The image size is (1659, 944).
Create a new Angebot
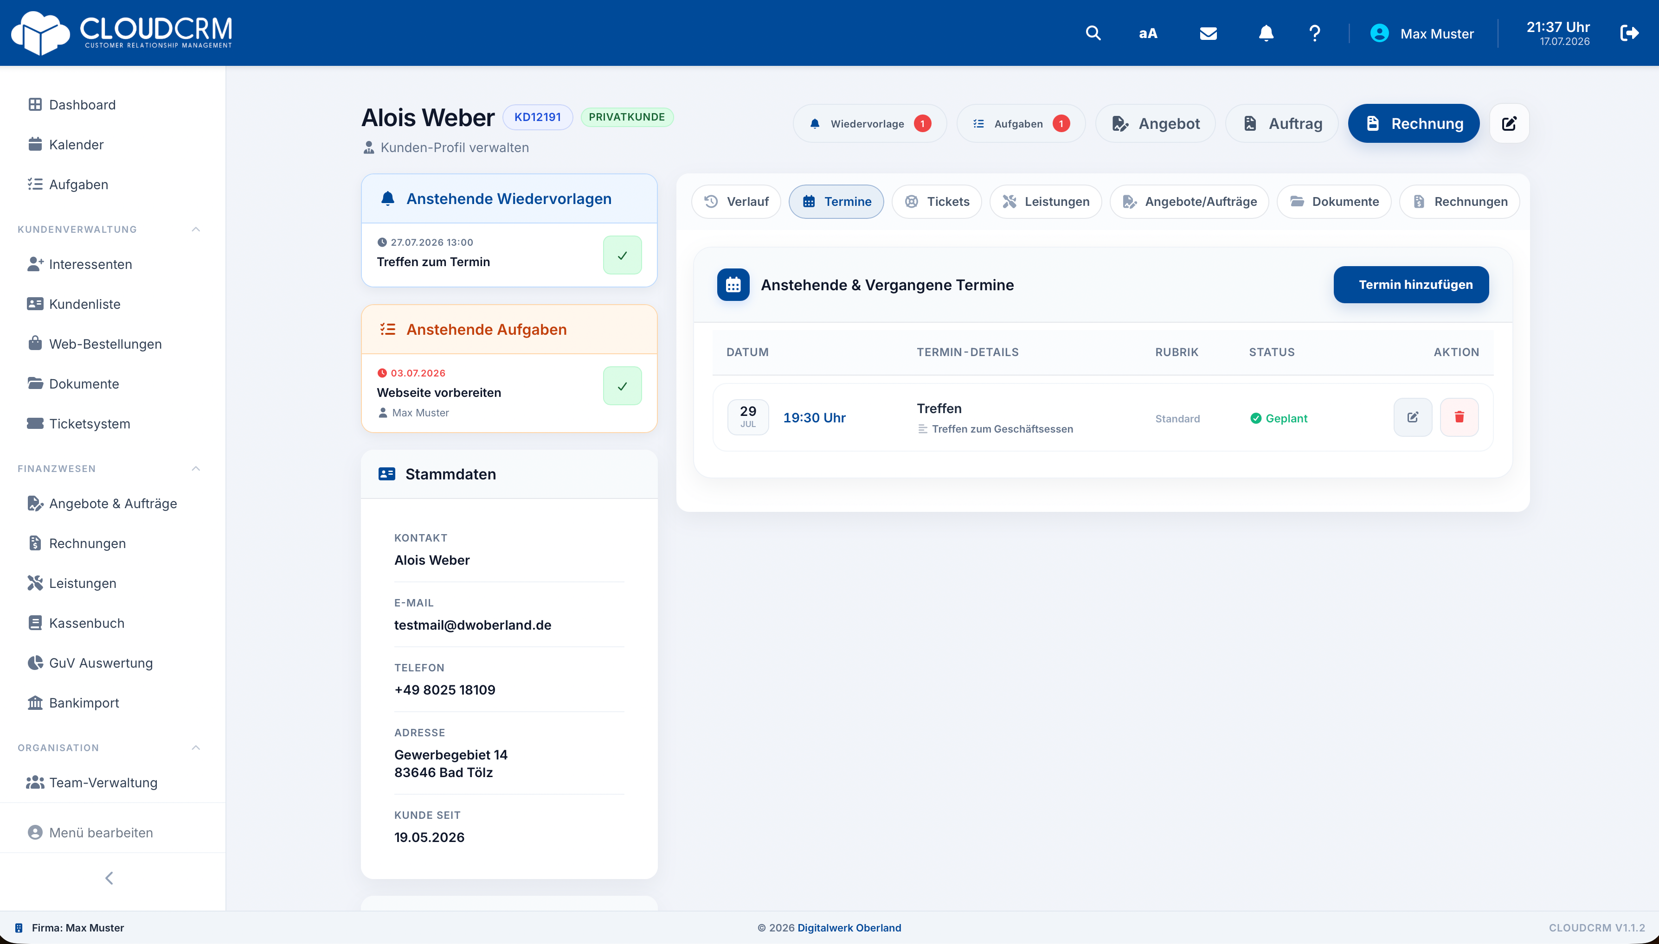(x=1155, y=123)
